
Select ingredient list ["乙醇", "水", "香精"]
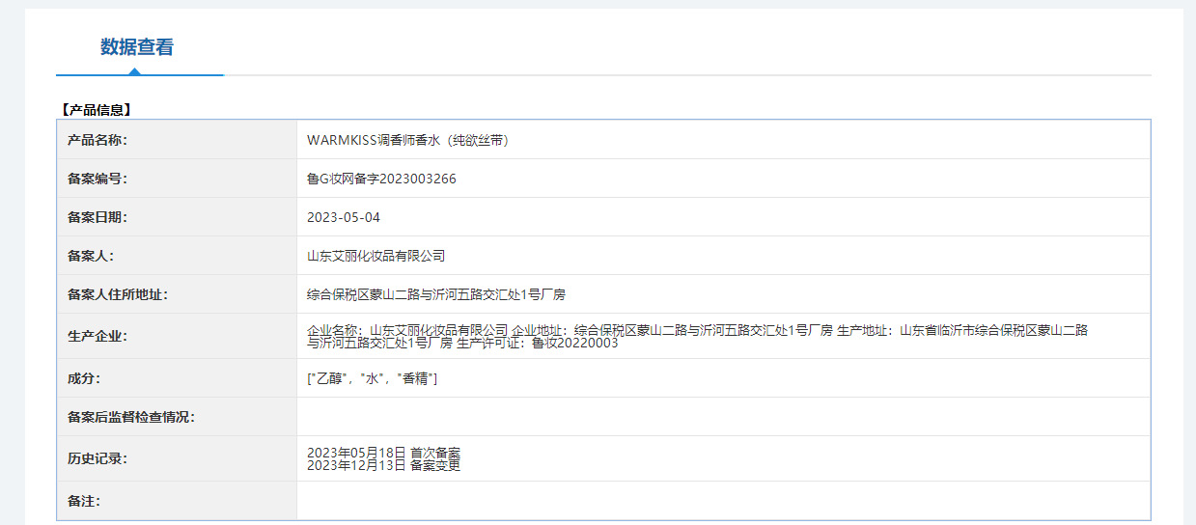coord(373,378)
